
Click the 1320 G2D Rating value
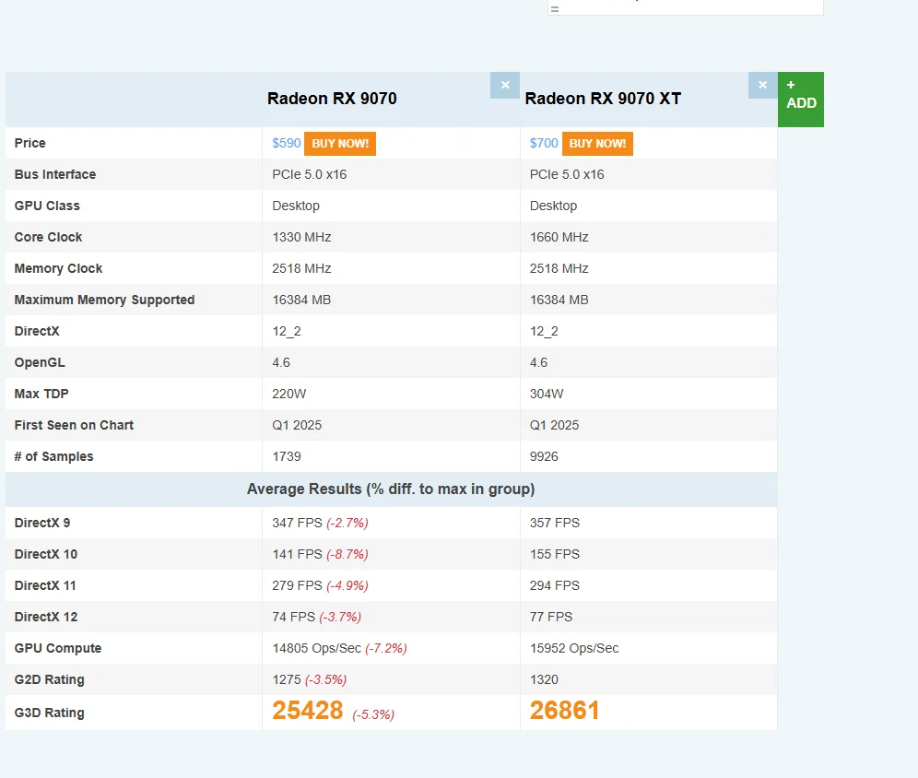tap(544, 679)
